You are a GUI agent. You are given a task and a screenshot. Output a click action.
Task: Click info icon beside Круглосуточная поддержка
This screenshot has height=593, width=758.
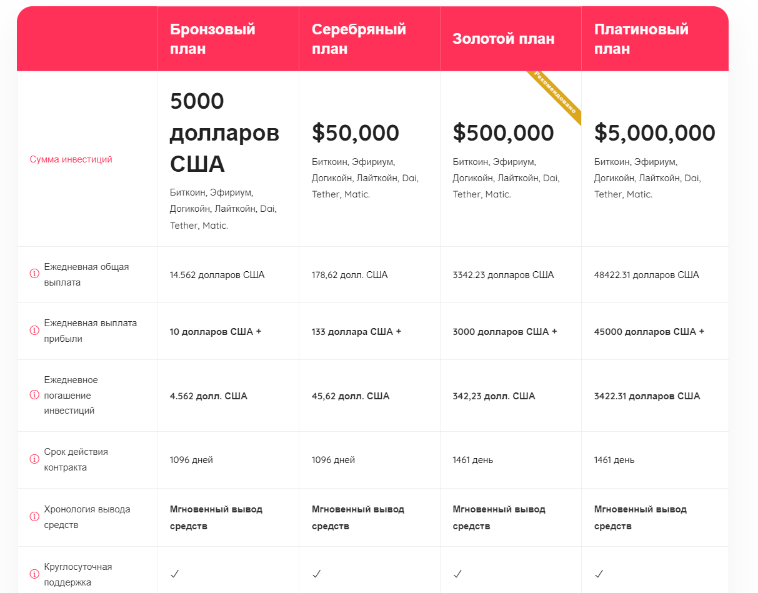(34, 574)
